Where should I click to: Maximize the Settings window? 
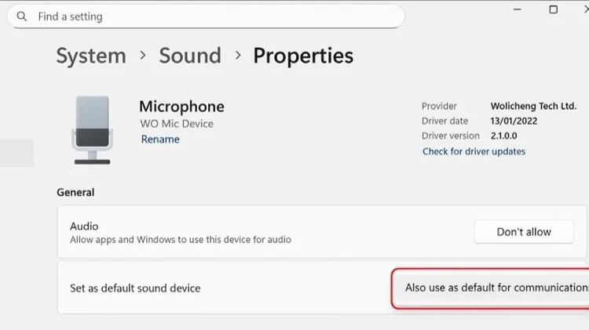coord(554,9)
